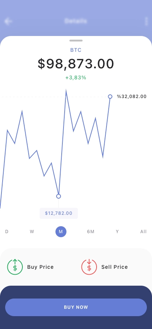Screen dimensions: 152x329
Task: Tap the green Buy Price dollar icon
Action: (15, 267)
